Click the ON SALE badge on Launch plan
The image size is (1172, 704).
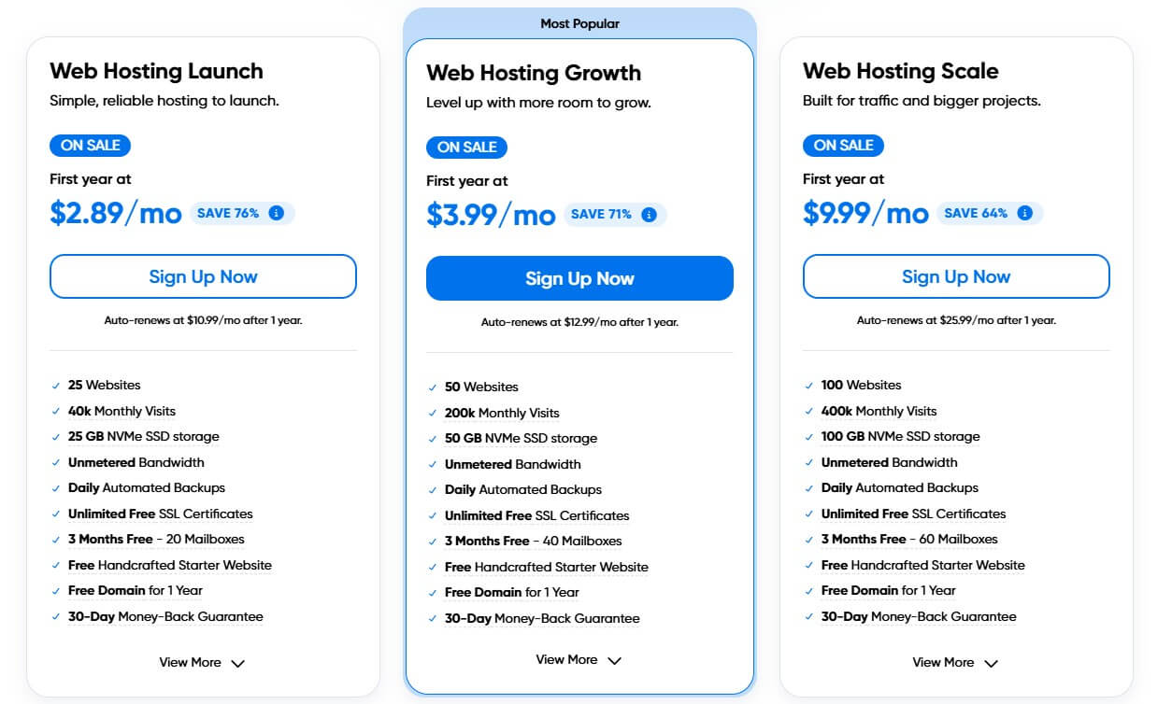point(91,145)
